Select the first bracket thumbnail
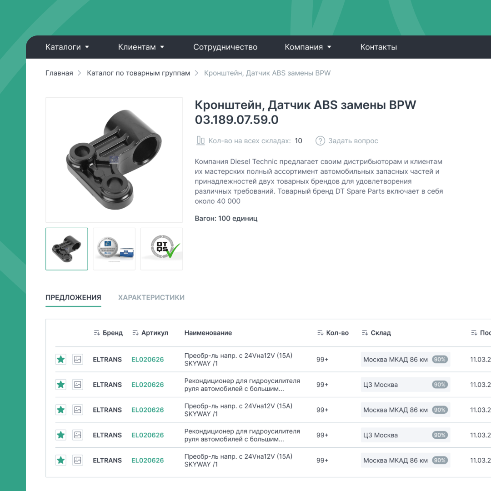Image resolution: width=491 pixels, height=491 pixels. point(67,249)
